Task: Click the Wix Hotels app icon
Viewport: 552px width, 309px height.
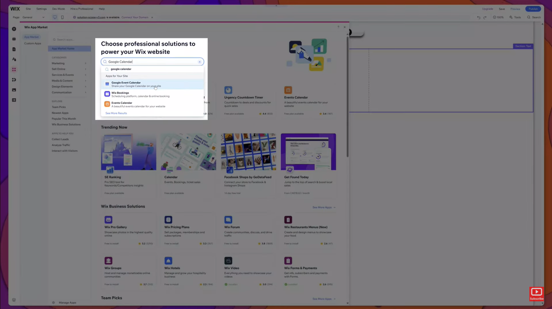Action: tap(168, 261)
